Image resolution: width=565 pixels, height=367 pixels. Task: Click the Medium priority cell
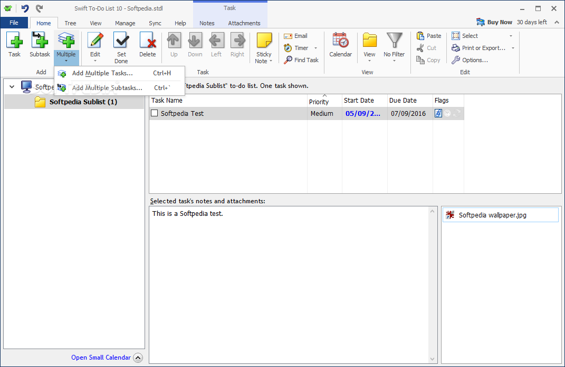click(x=324, y=113)
